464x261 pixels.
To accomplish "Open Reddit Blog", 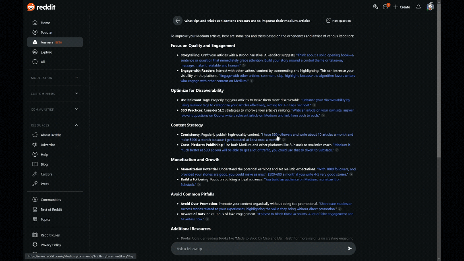I will (55, 164).
